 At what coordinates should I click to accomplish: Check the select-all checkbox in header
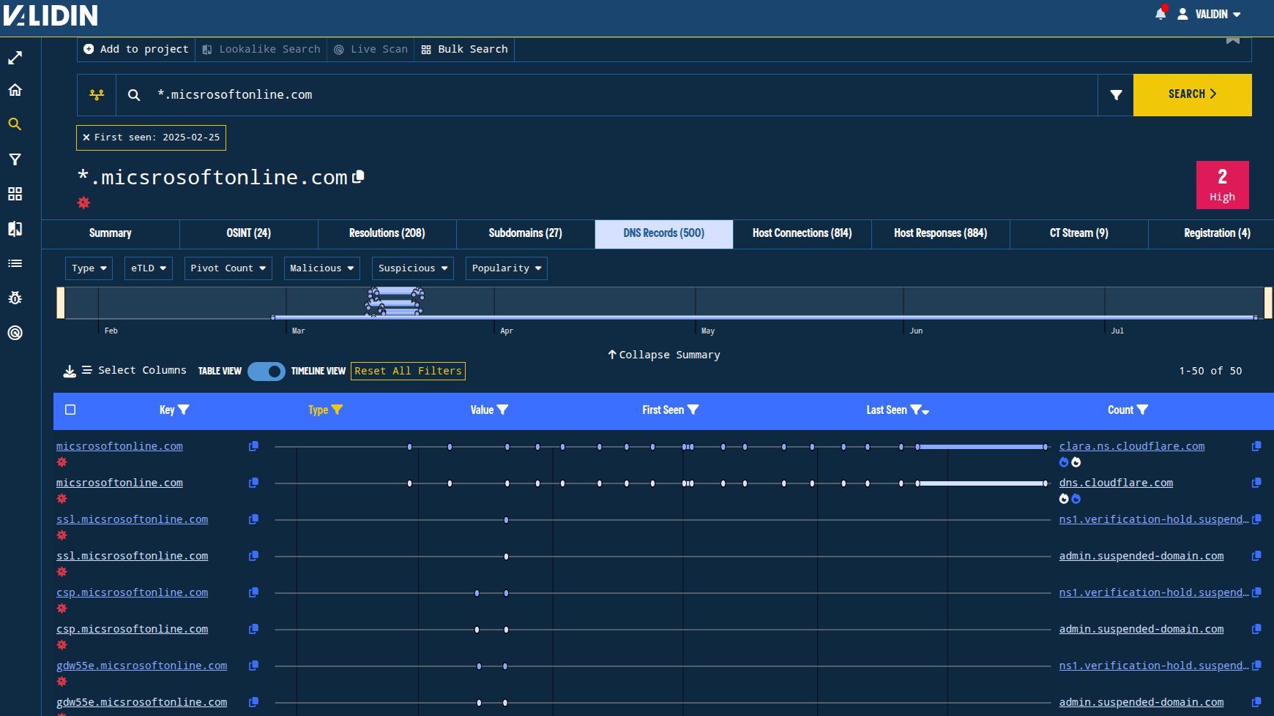(x=70, y=410)
